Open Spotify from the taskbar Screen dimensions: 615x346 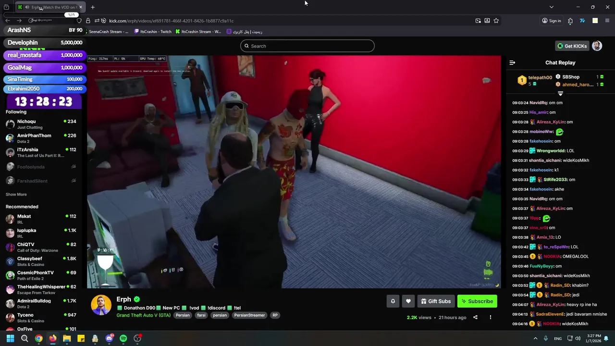tap(123, 338)
